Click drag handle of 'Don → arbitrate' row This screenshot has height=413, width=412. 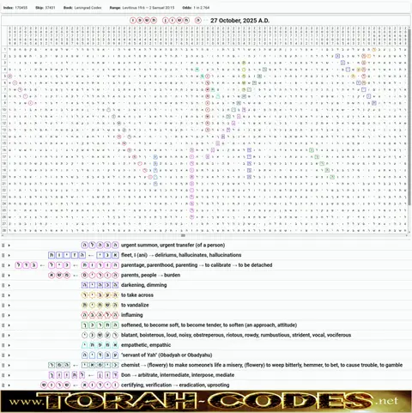pyautogui.click(x=3, y=375)
